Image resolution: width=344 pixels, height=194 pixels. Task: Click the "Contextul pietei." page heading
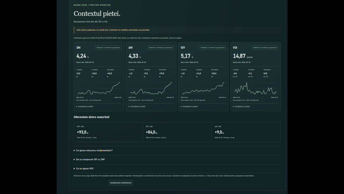(97, 14)
